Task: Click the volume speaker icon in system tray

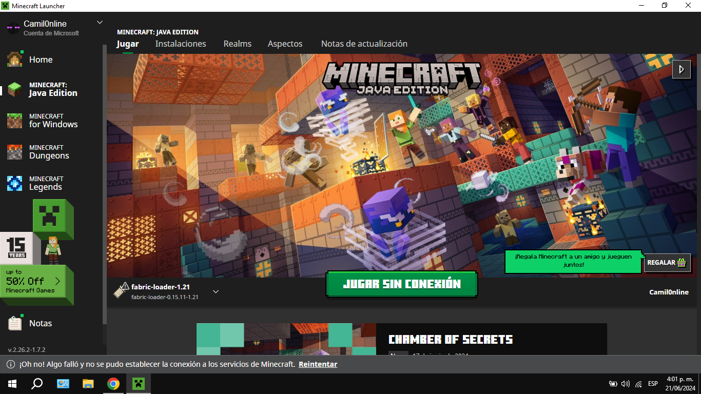Action: click(x=625, y=384)
